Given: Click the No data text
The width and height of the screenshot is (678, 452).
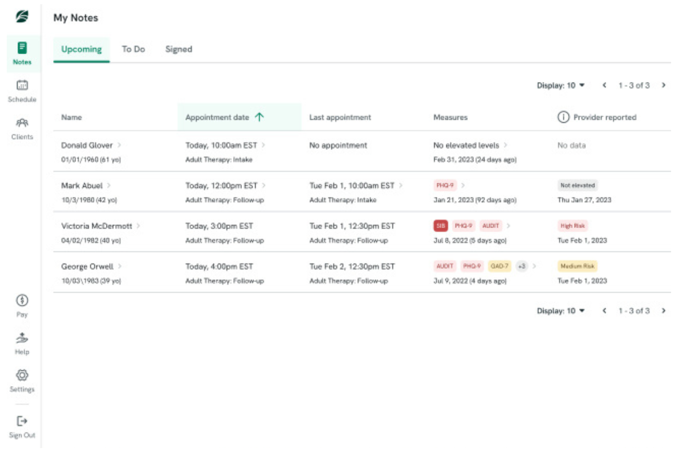Looking at the screenshot, I should click(571, 145).
